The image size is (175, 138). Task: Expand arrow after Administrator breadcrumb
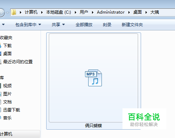click(x=129, y=12)
